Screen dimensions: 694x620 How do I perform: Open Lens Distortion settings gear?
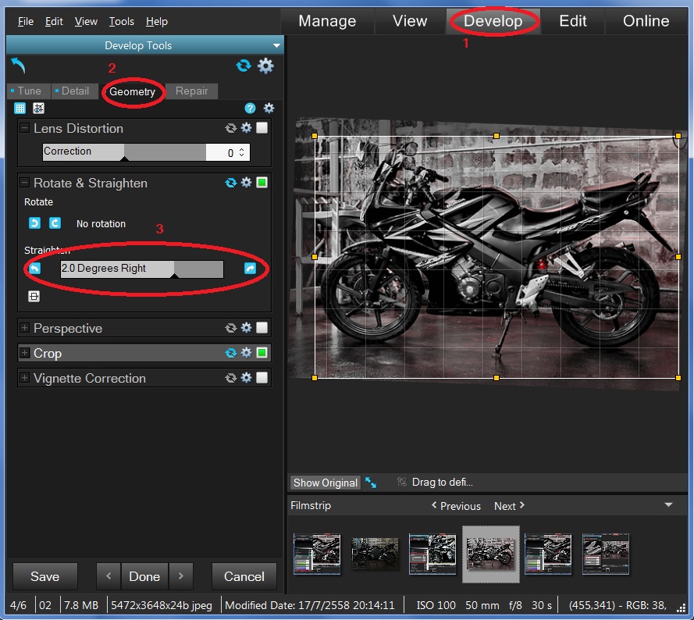tap(246, 129)
